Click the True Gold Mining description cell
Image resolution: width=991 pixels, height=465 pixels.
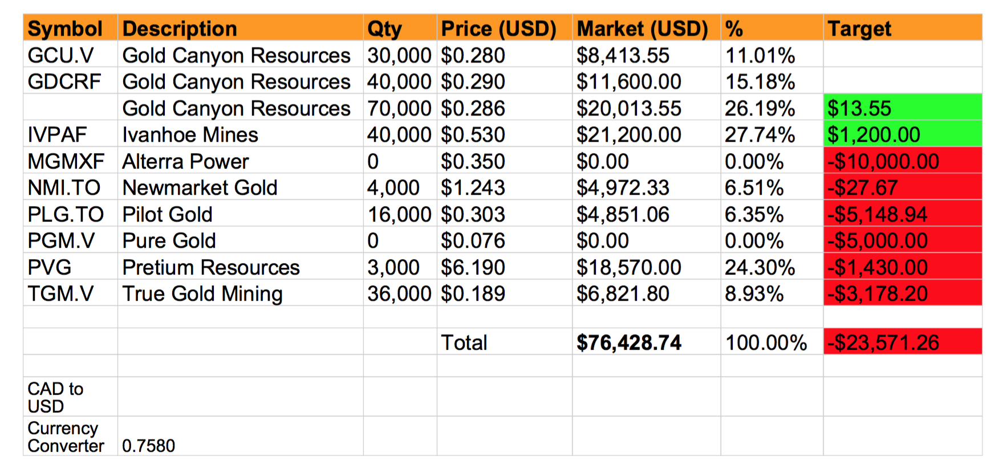coord(240,292)
